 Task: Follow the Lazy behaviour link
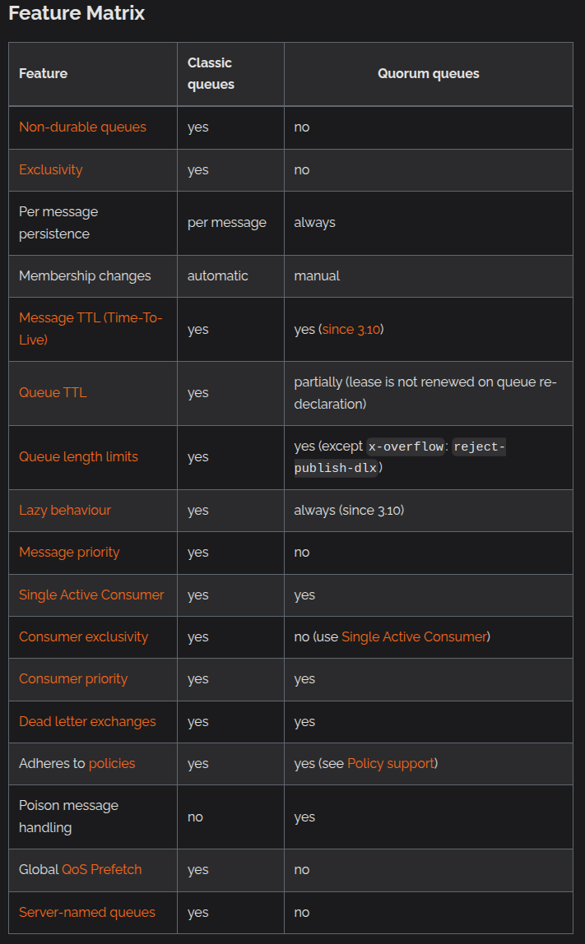65,510
